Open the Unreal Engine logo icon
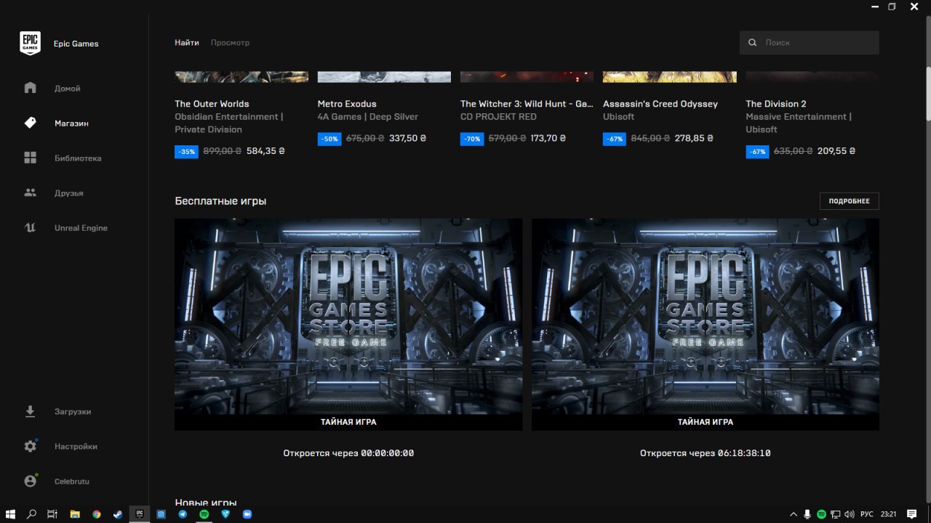Screen dimensions: 931x523 [30, 227]
